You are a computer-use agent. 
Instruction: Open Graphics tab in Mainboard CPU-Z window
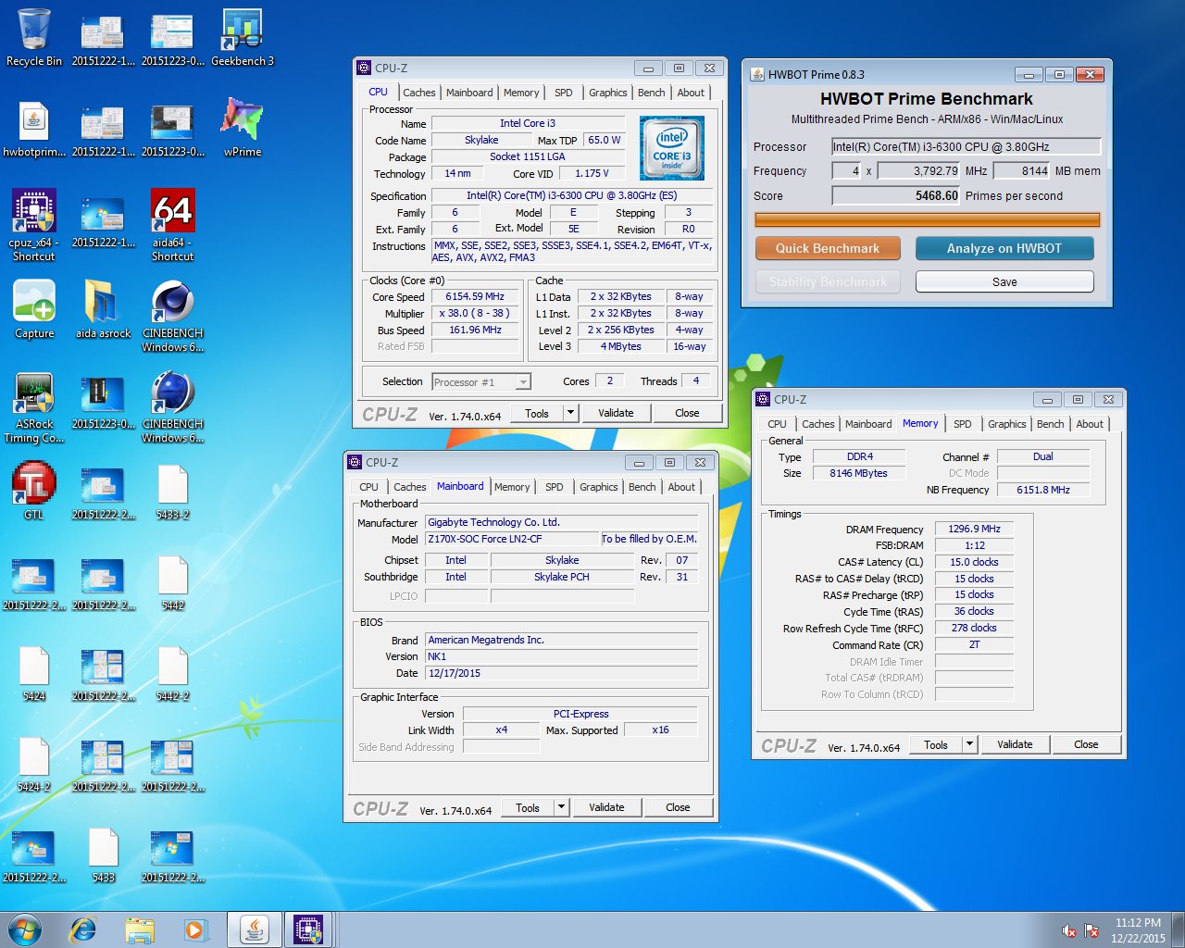(599, 487)
